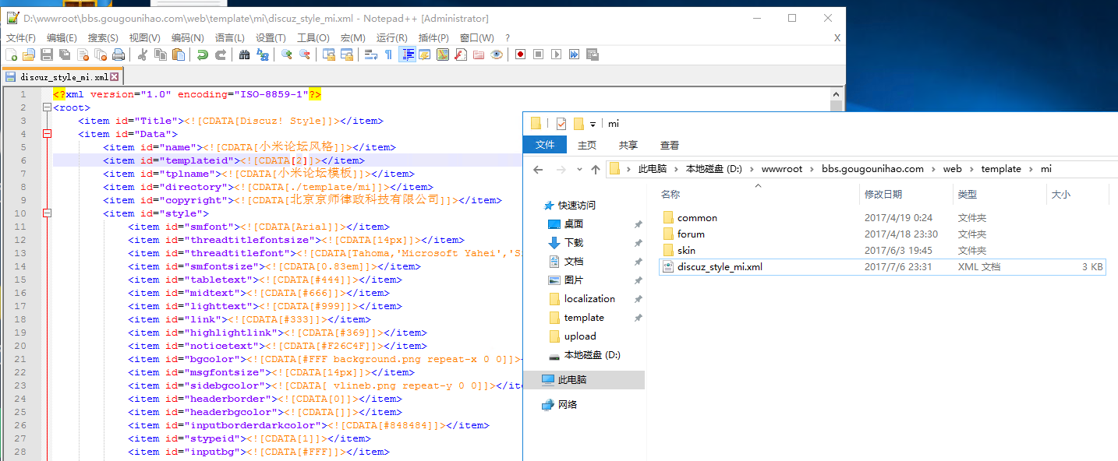Expand the chevron after web in address bar
Image resolution: width=1118 pixels, height=461 pixels.
pyautogui.click(x=971, y=169)
